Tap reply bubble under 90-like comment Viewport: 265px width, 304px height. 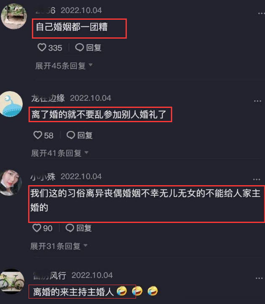(70, 228)
